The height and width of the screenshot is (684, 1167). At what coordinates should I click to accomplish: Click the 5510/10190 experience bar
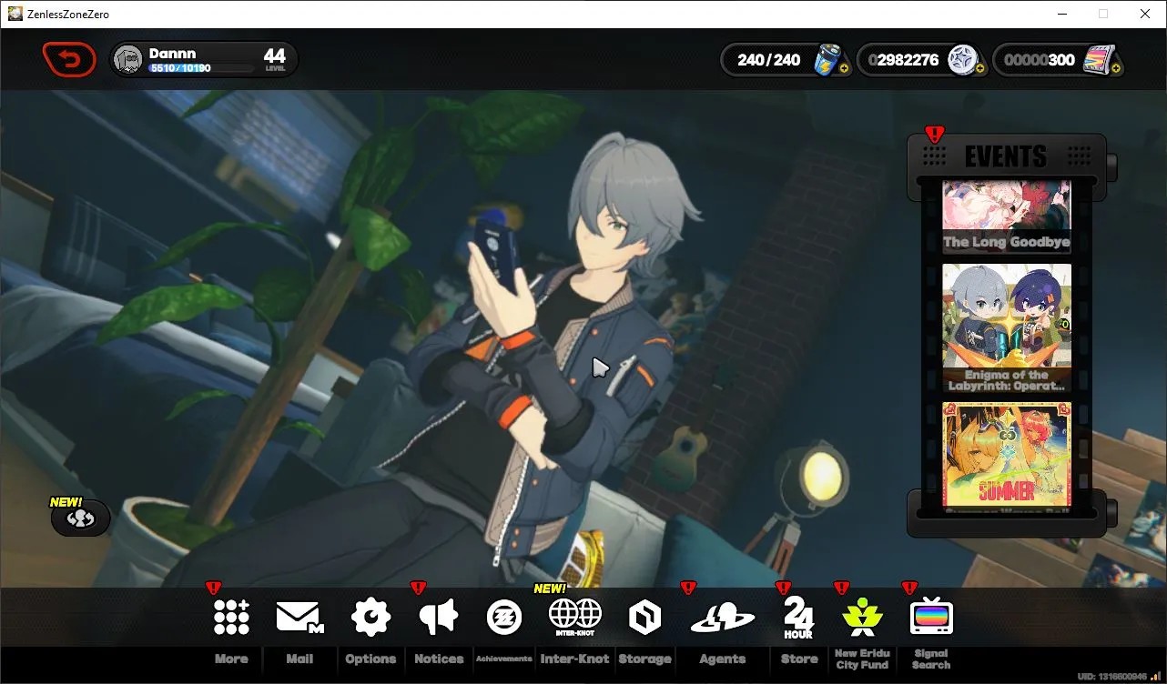pos(201,68)
